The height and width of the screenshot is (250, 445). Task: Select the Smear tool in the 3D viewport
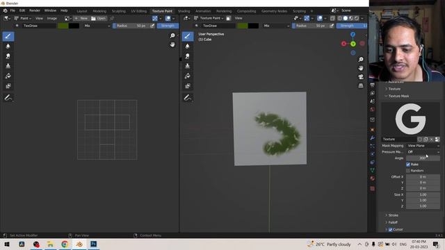pyautogui.click(x=187, y=56)
